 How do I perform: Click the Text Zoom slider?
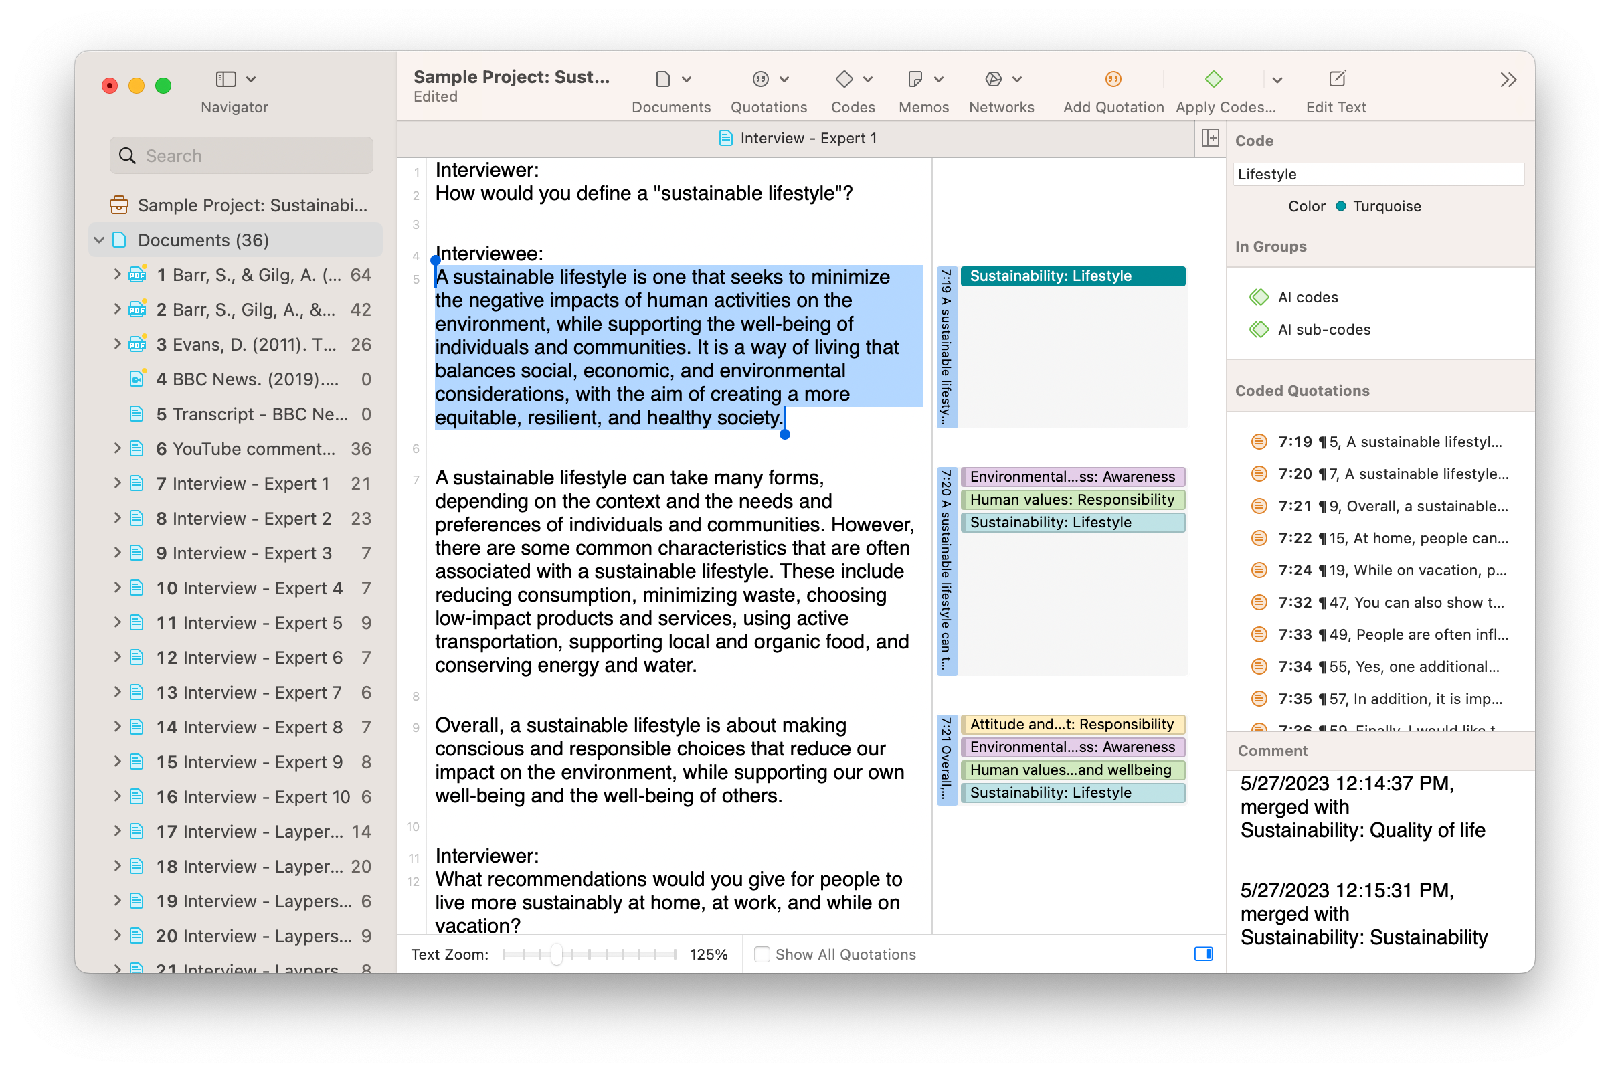tap(557, 954)
